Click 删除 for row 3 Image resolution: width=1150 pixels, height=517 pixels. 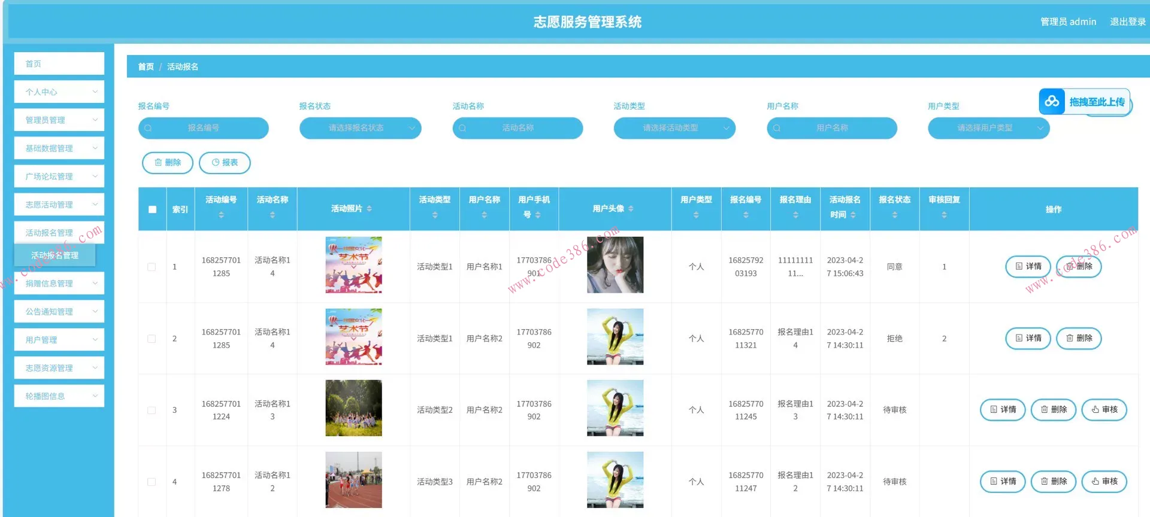[x=1054, y=410]
